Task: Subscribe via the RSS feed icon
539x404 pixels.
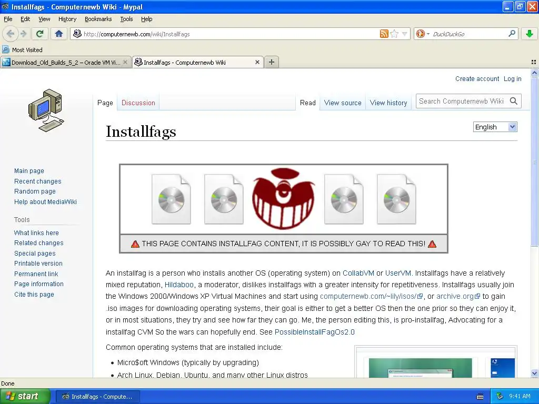Action: point(384,34)
